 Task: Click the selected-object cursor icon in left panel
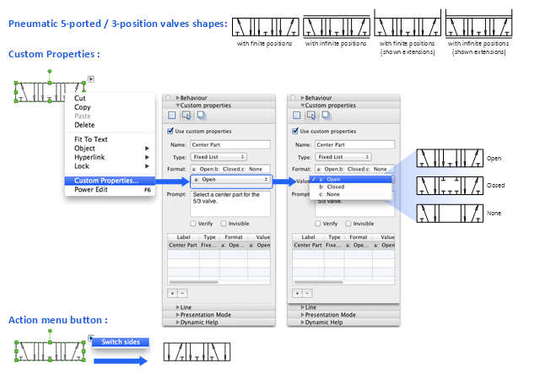[x=186, y=116]
